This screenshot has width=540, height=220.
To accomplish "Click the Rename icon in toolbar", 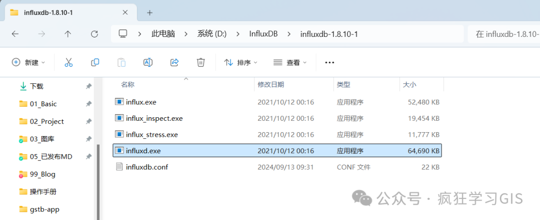I will pyautogui.click(x=147, y=62).
